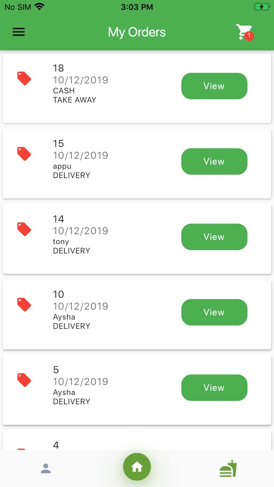View order 14 for tony
Image resolution: width=274 pixels, height=487 pixels.
click(x=214, y=237)
